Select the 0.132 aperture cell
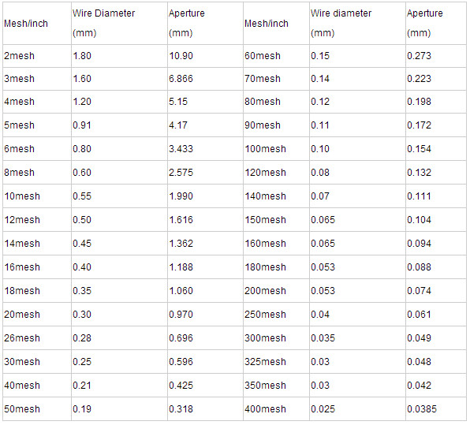This screenshot has height=425, width=470. 419,173
